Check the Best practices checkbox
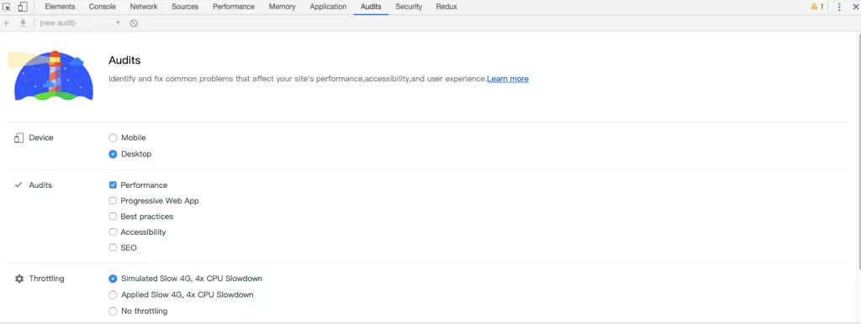This screenshot has width=861, height=324. [114, 217]
